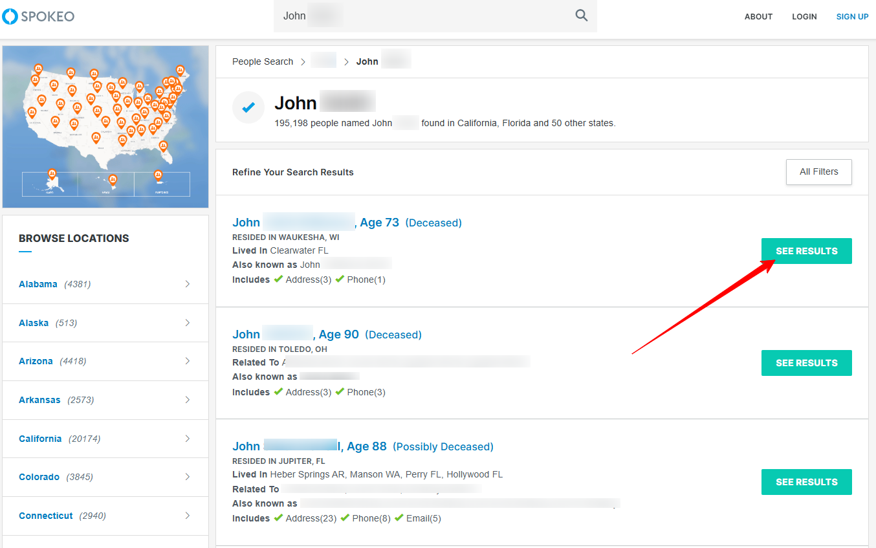Expand the Arizona row chevron

188,361
